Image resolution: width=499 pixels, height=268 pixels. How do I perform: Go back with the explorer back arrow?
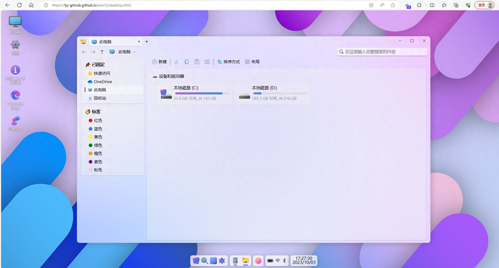click(x=84, y=52)
